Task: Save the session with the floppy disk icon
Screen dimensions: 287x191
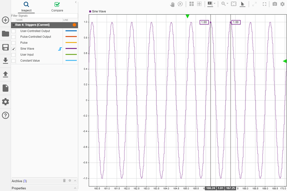Action: [5, 47]
